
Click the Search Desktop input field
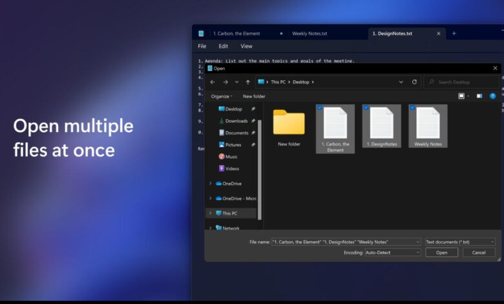(461, 82)
